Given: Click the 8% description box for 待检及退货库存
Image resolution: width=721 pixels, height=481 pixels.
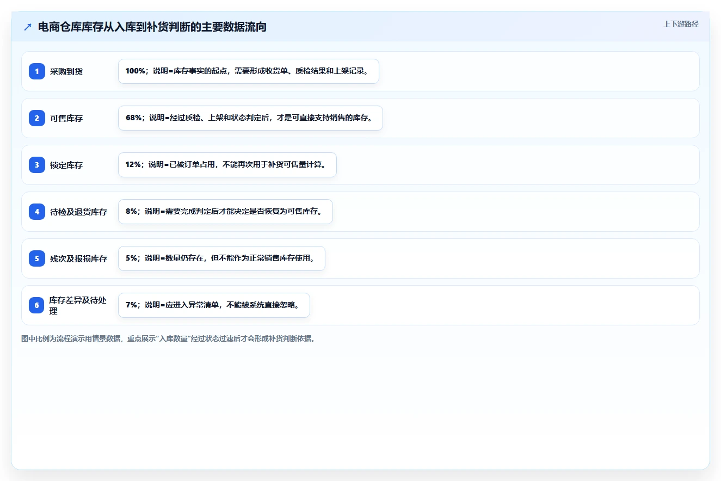Looking at the screenshot, I should pyautogui.click(x=225, y=212).
